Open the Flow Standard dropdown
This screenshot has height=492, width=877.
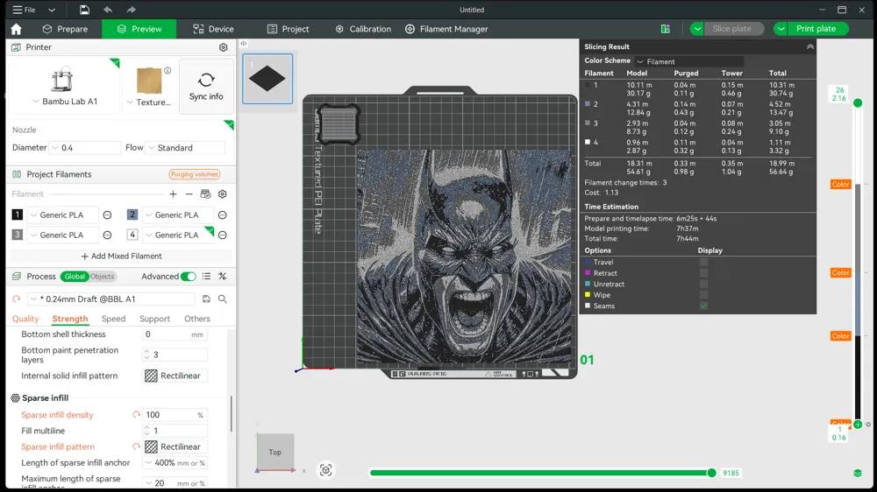tap(185, 147)
